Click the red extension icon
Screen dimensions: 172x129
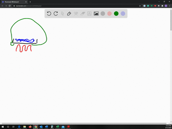155,6
